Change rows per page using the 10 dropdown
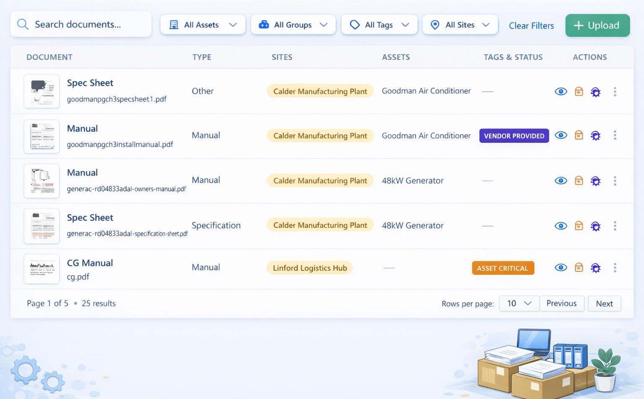Screen dimensions: 644x399 [519, 303]
